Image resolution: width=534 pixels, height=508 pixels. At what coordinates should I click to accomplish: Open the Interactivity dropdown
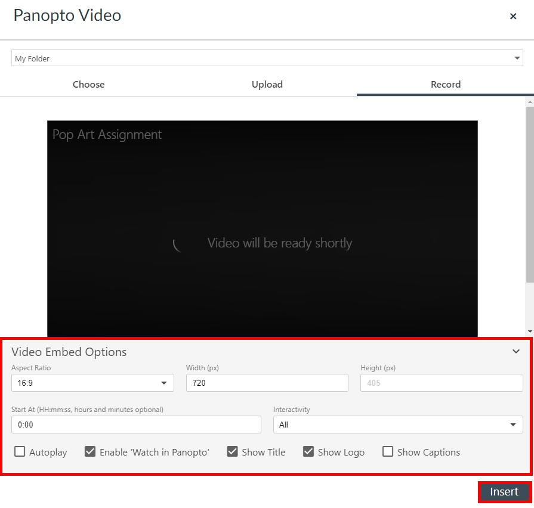coord(512,425)
